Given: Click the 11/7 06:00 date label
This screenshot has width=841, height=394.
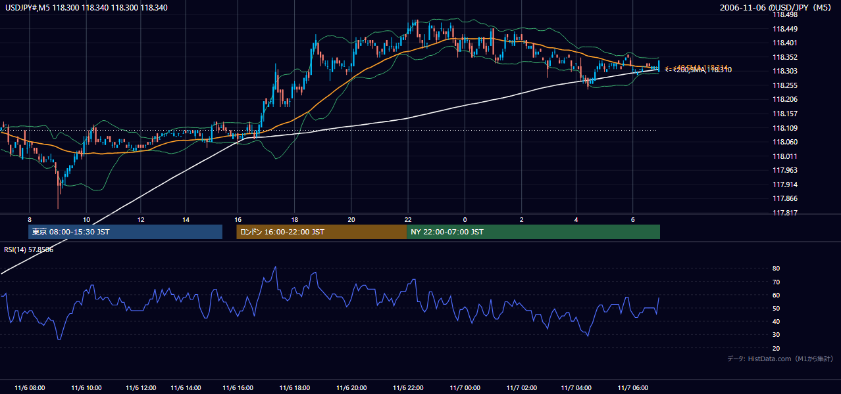Looking at the screenshot, I should pos(632,388).
